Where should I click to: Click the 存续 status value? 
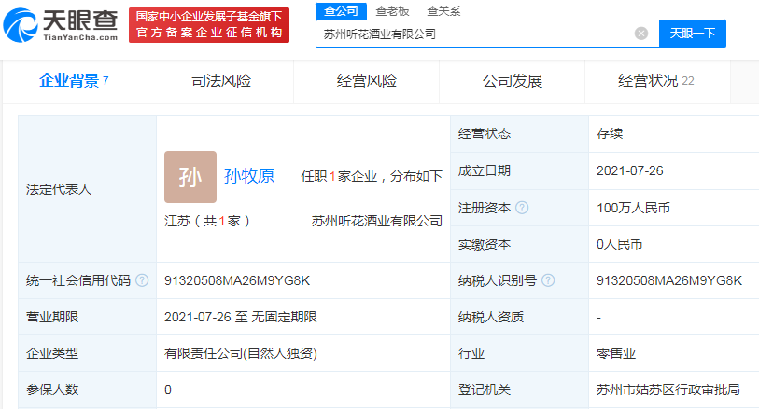tap(610, 133)
